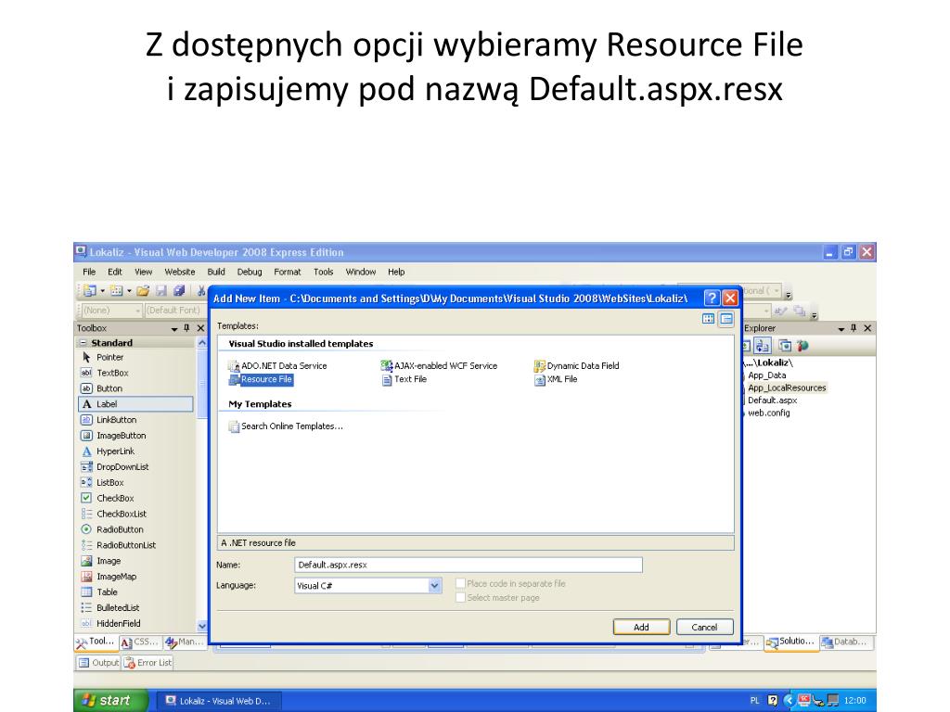Open the Error List tab
This screenshot has height=712, width=950.
pos(148,663)
